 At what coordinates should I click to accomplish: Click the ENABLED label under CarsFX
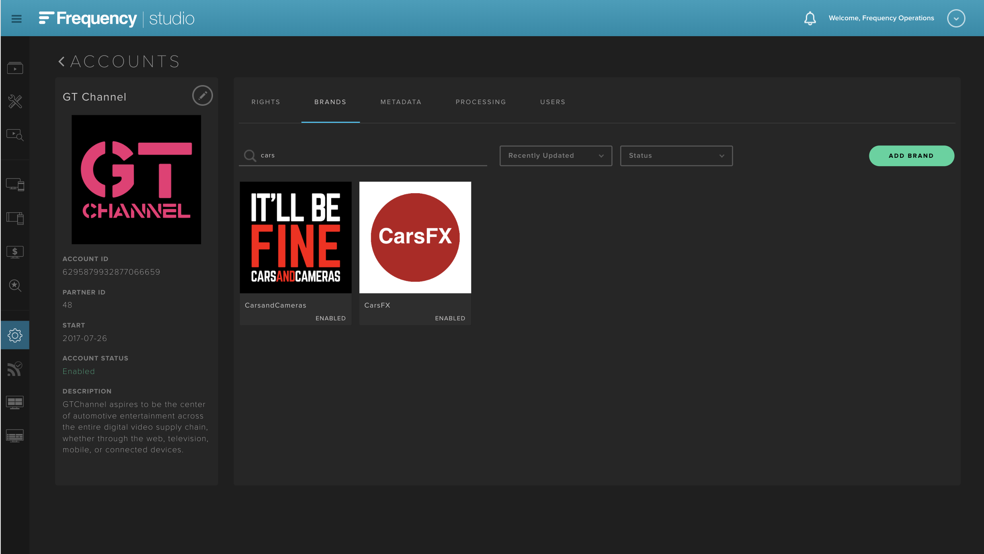point(450,318)
